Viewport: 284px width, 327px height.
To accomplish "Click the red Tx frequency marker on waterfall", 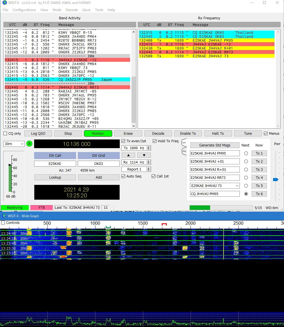I will click(x=164, y=224).
